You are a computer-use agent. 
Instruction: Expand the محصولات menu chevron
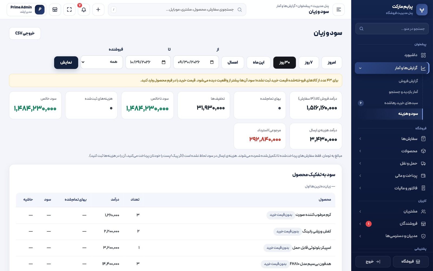tap(360, 151)
